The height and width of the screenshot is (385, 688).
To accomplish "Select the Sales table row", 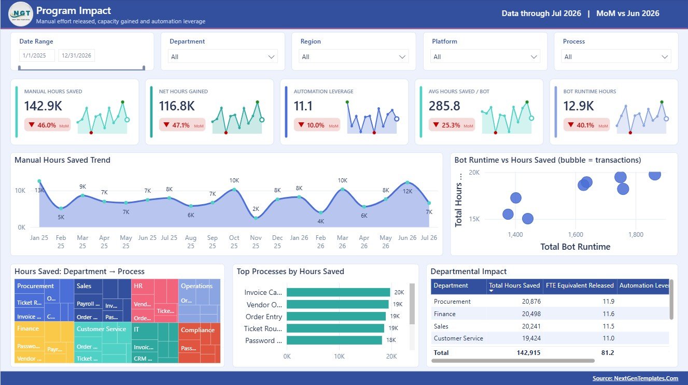I will (x=550, y=326).
